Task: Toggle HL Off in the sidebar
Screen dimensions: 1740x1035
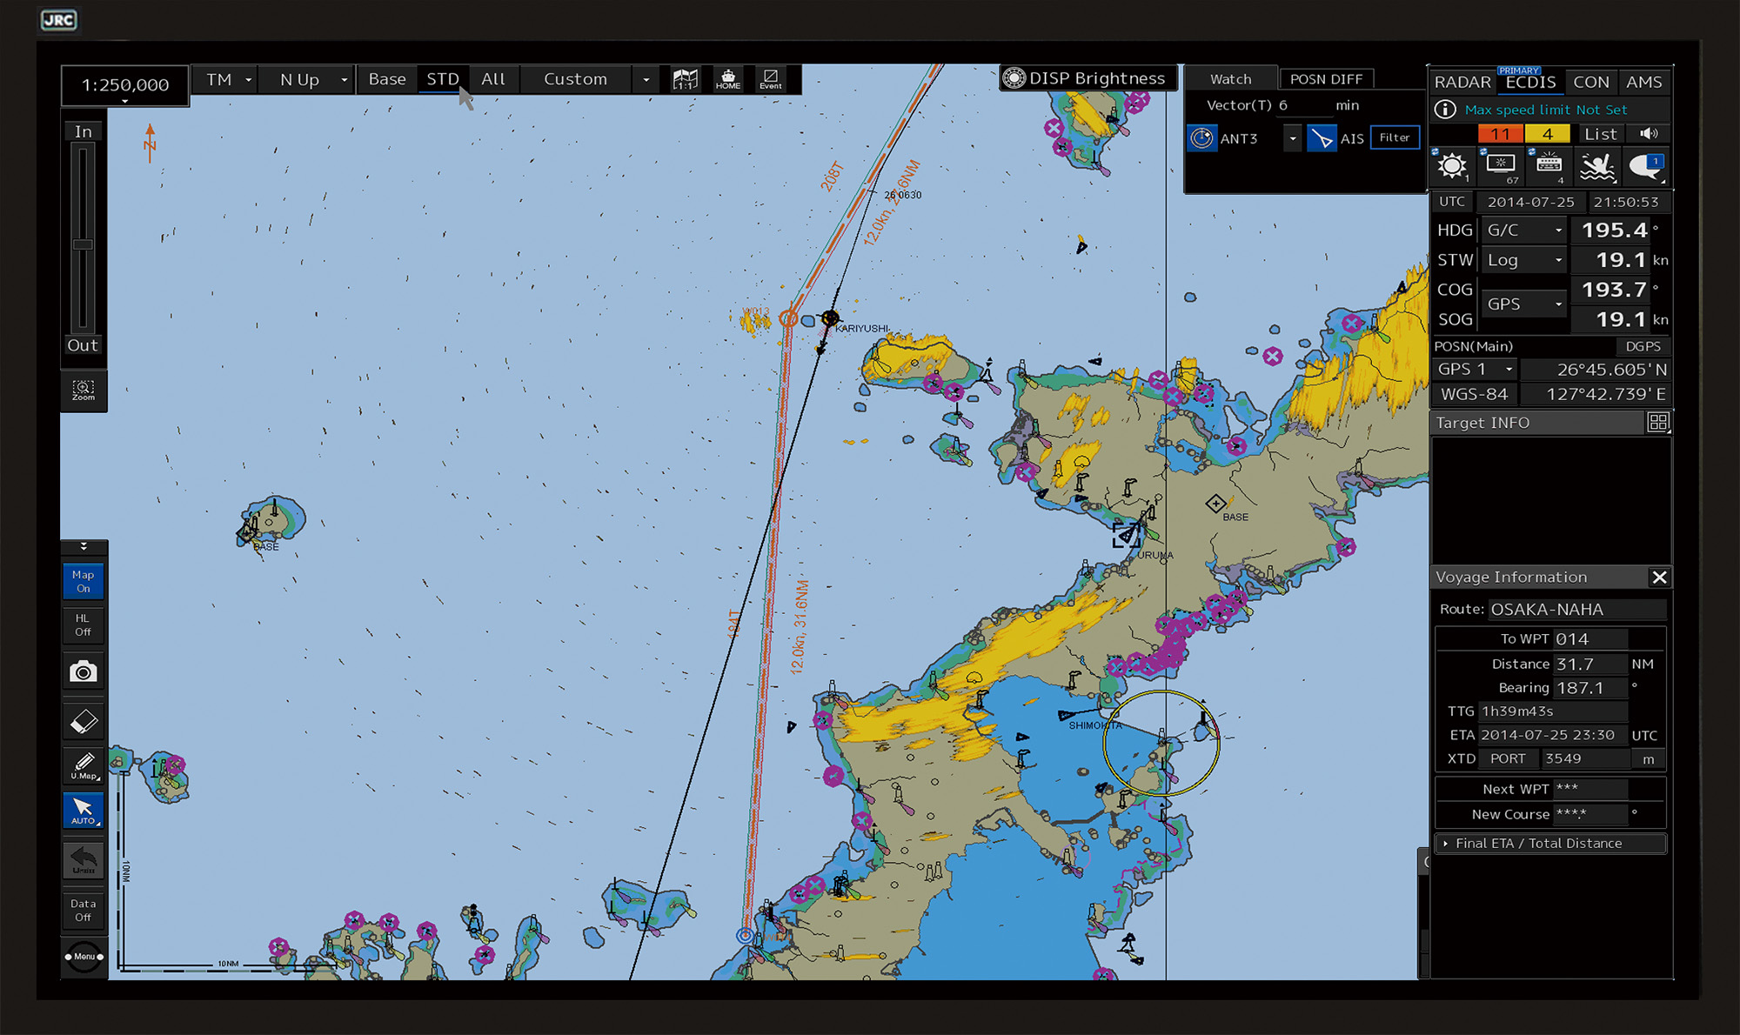Action: 83,625
